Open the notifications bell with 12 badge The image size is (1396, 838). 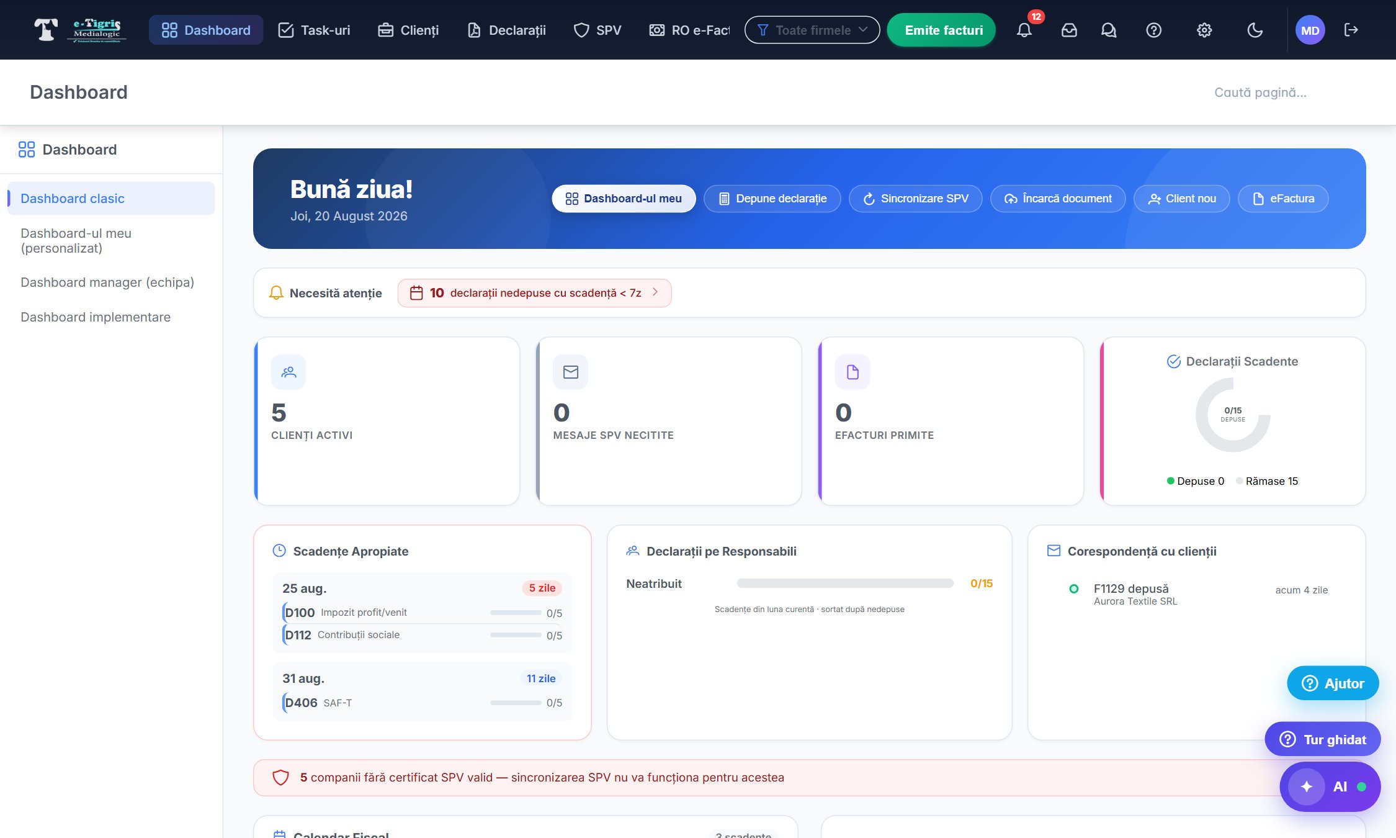[1024, 30]
